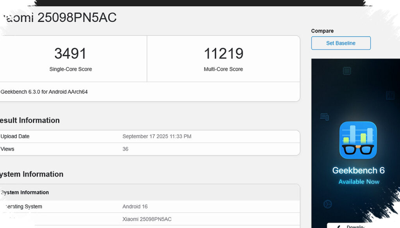Viewport: 400px width, 228px height.
Task: Click the 'Available Now' ad text
Action: pos(359,181)
